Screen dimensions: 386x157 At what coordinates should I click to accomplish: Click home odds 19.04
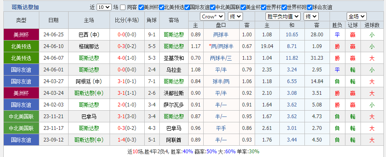click(267, 46)
